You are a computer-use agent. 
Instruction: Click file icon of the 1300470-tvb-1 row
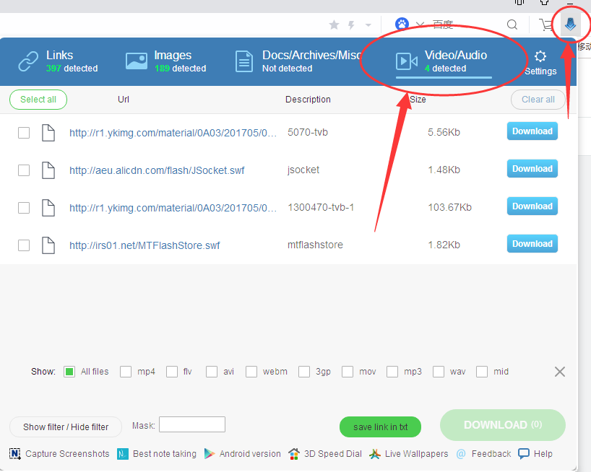point(48,207)
